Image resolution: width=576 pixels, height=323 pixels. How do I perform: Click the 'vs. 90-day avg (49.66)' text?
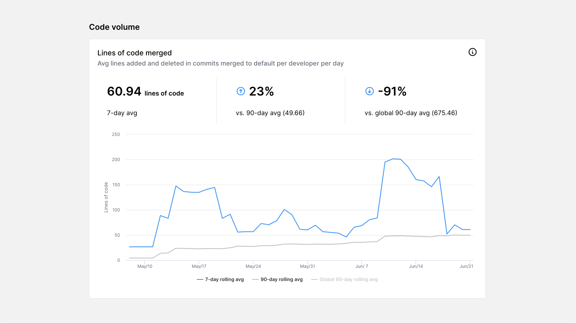[270, 113]
